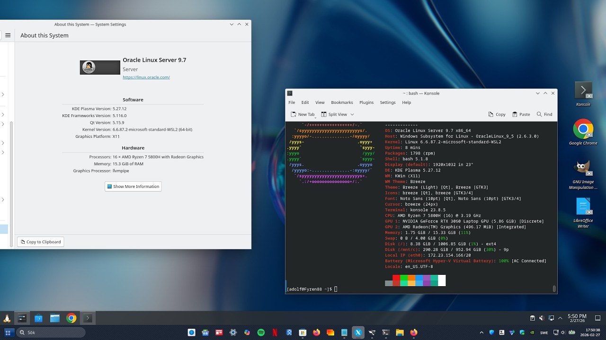Open the GNU Image Manipulation desktop shortcut
Image resolution: width=606 pixels, height=340 pixels.
pos(583,175)
